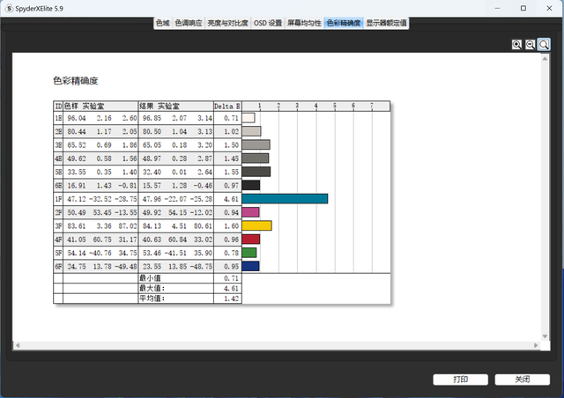Click the vertical scrollbar up arrow
This screenshot has width=564, height=398.
(545, 58)
